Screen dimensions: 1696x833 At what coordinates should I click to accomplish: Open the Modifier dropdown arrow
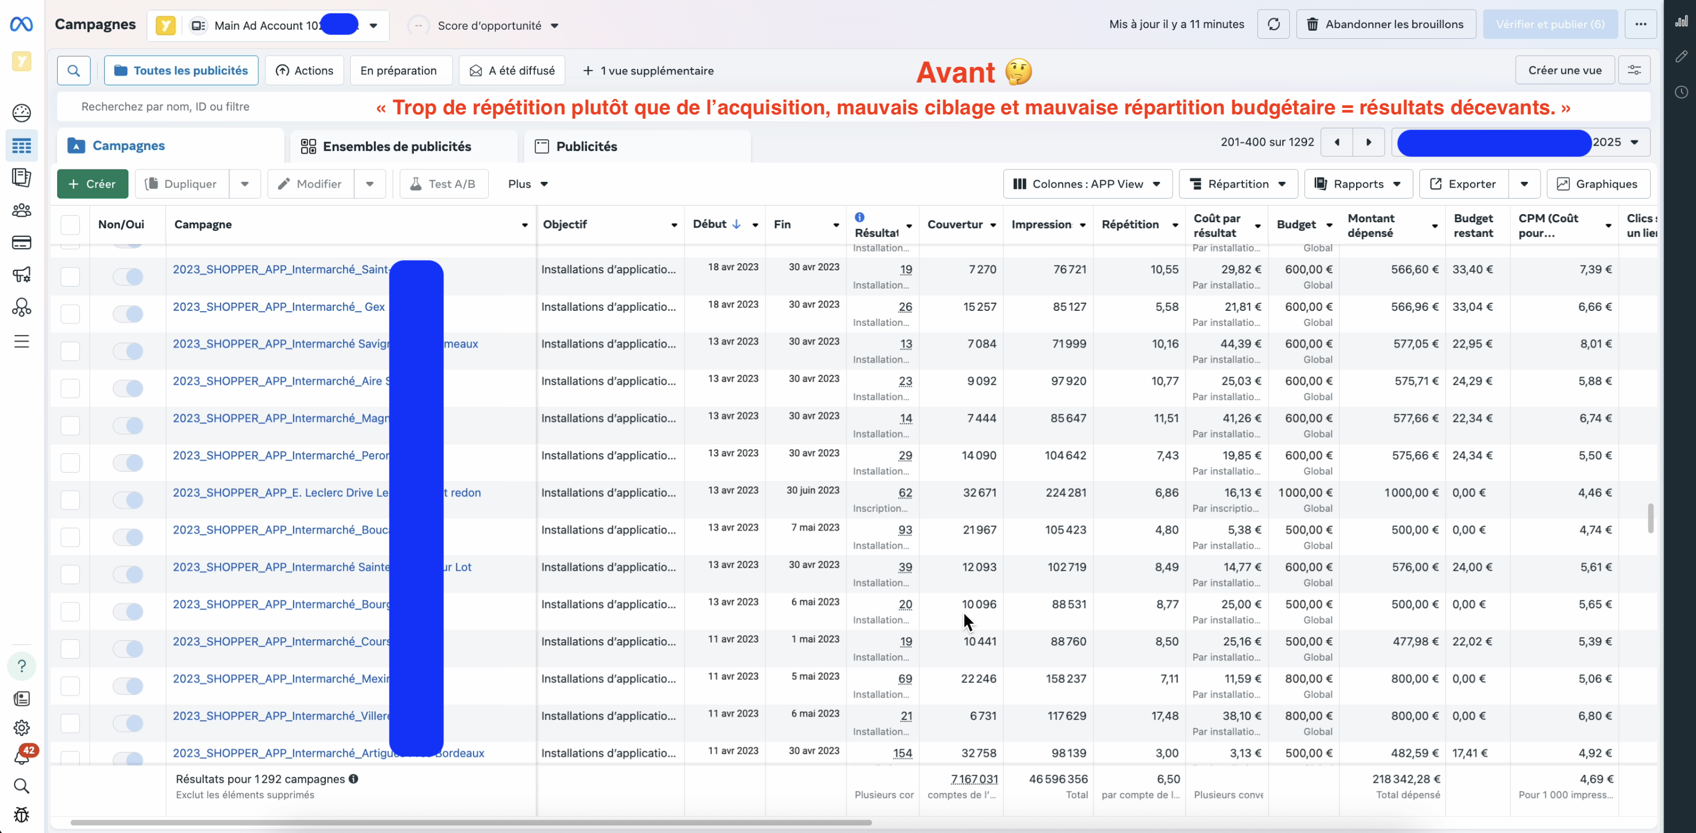coord(370,184)
